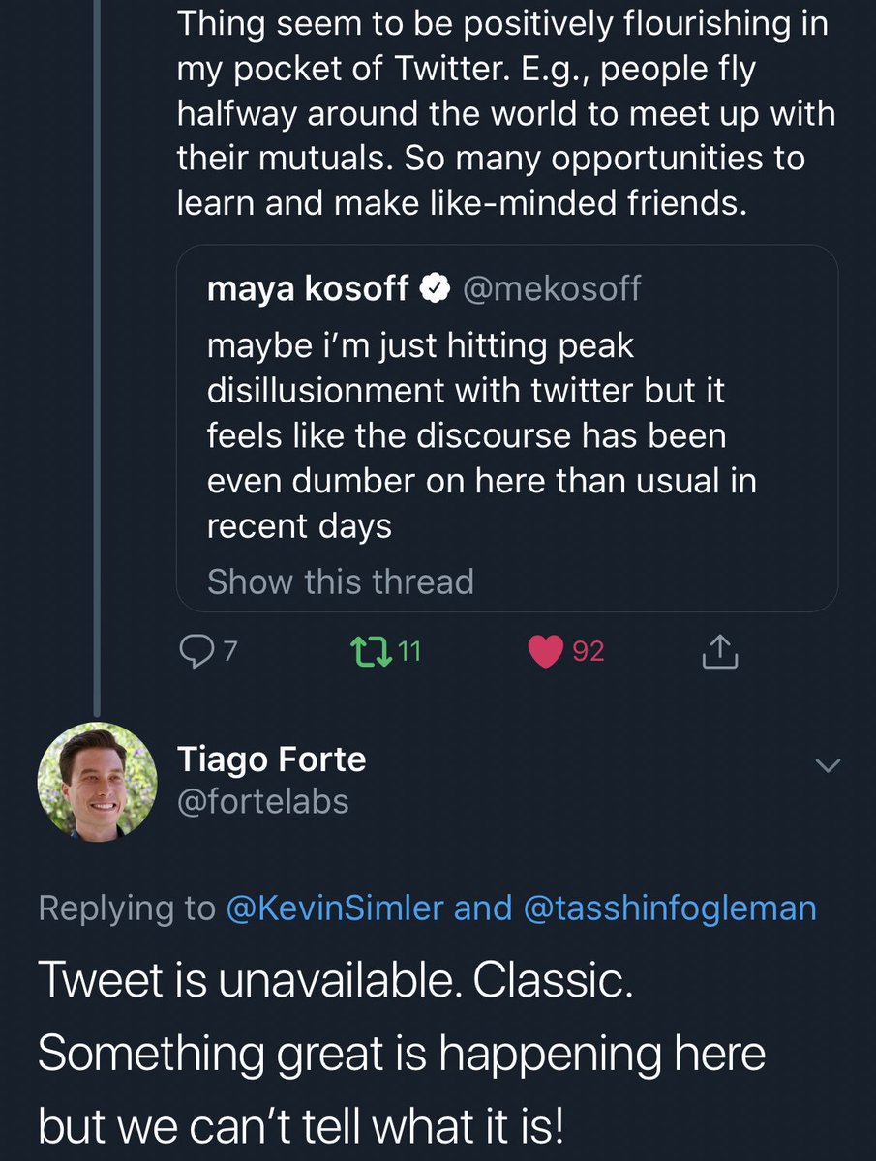
Task: Click the like count "92"
Action: coord(589,653)
